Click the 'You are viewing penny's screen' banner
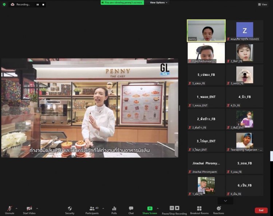The image size is (273, 216). (122, 3)
